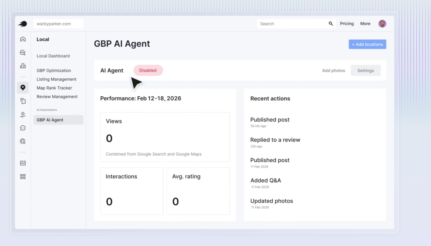Go to Review Management in sidebar
This screenshot has height=246, width=431.
point(57,96)
